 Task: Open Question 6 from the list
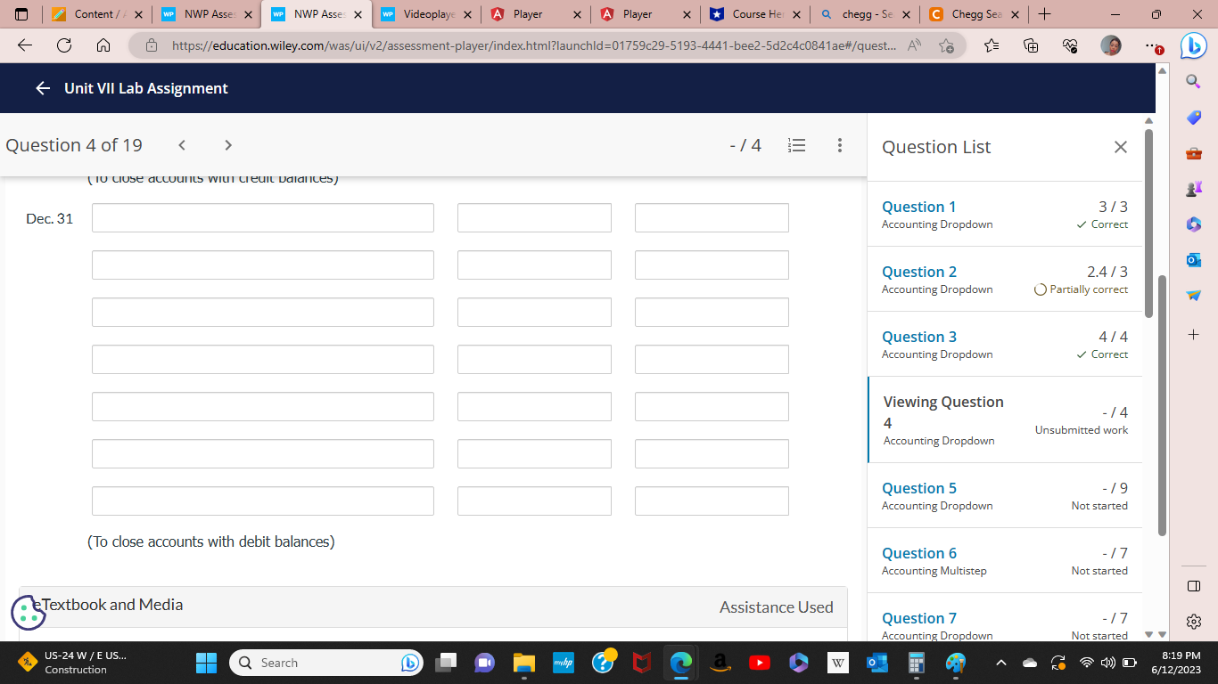918,553
